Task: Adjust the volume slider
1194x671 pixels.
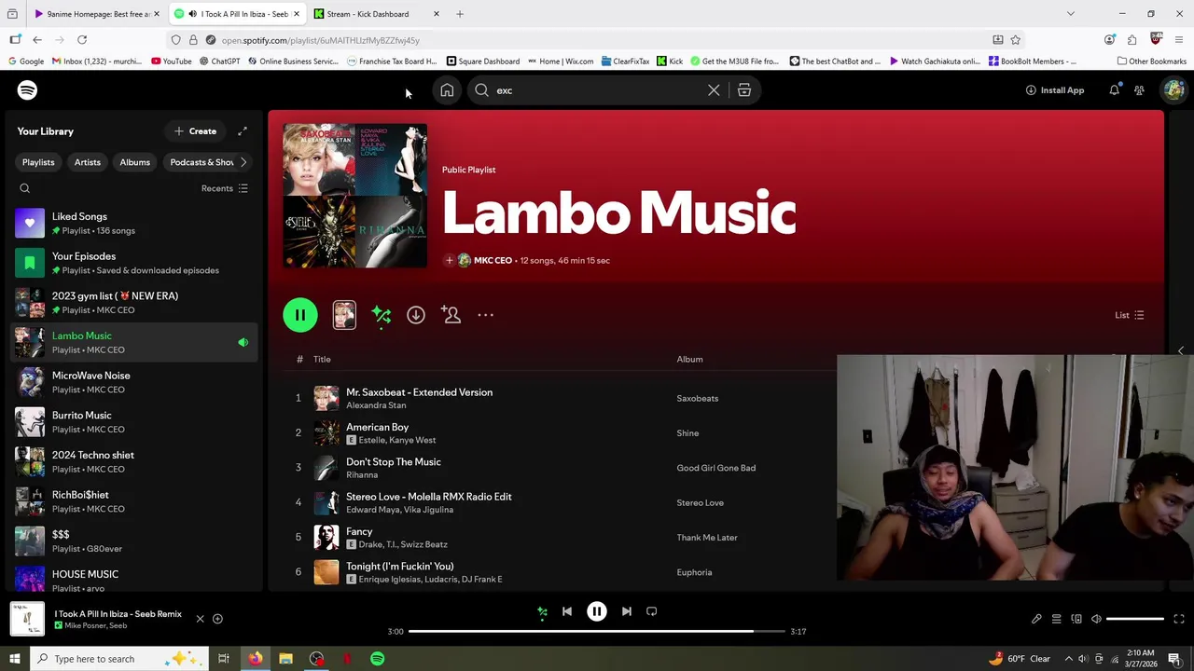Action: [x=1135, y=619]
